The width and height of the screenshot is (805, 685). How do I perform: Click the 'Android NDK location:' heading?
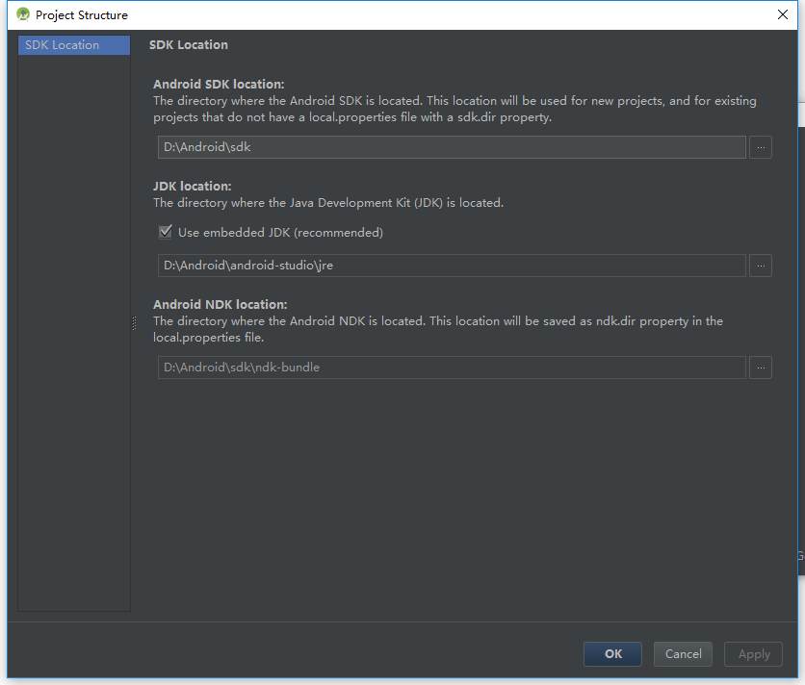(x=220, y=304)
